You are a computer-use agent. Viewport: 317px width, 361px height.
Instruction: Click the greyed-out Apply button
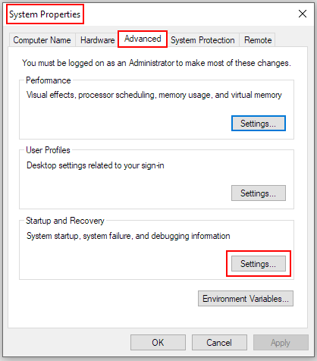(x=281, y=343)
